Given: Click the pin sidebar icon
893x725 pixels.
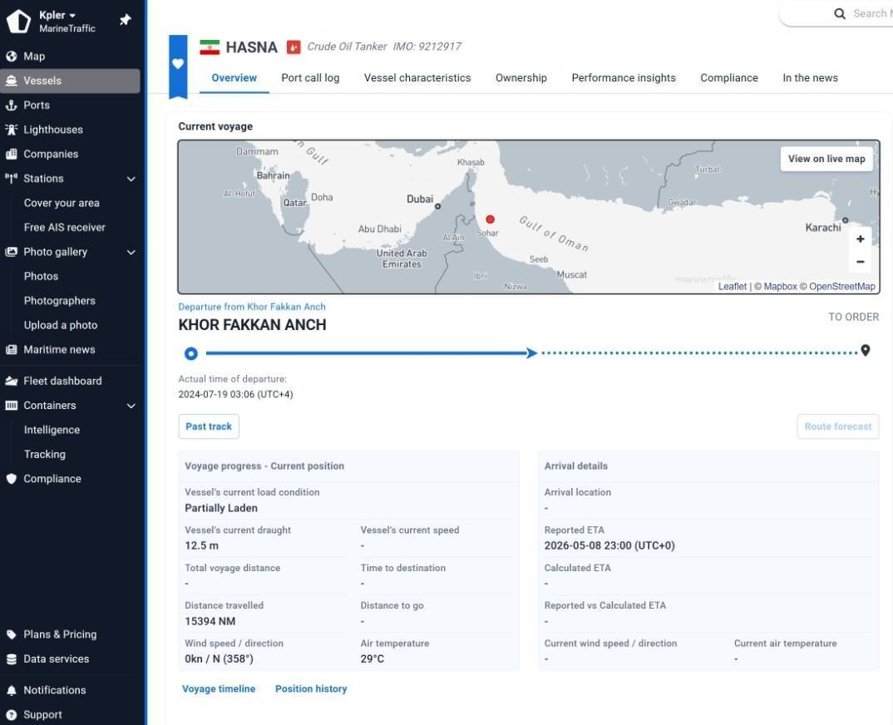Looking at the screenshot, I should (x=126, y=20).
